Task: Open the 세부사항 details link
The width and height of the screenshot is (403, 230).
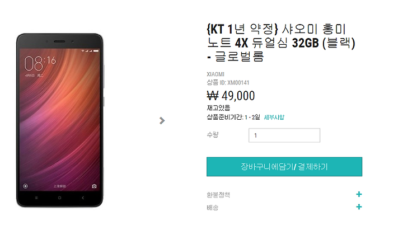Action: click(x=274, y=118)
